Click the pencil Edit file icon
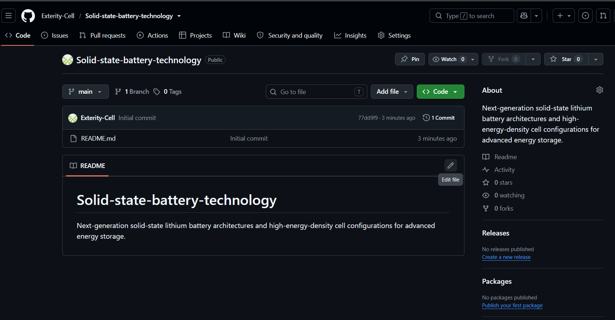 coord(451,166)
